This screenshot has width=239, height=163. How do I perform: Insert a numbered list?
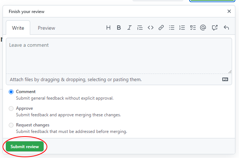(182, 28)
